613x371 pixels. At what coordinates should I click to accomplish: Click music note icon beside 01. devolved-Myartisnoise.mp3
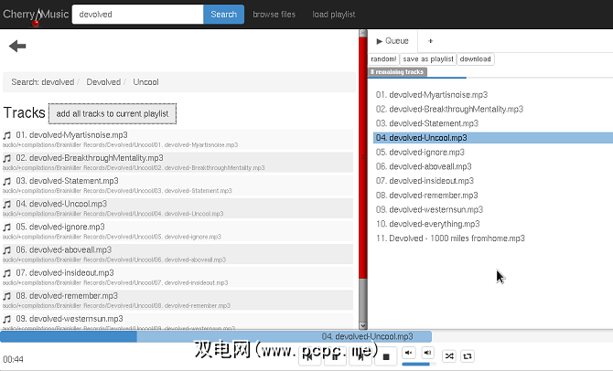pyautogui.click(x=8, y=135)
